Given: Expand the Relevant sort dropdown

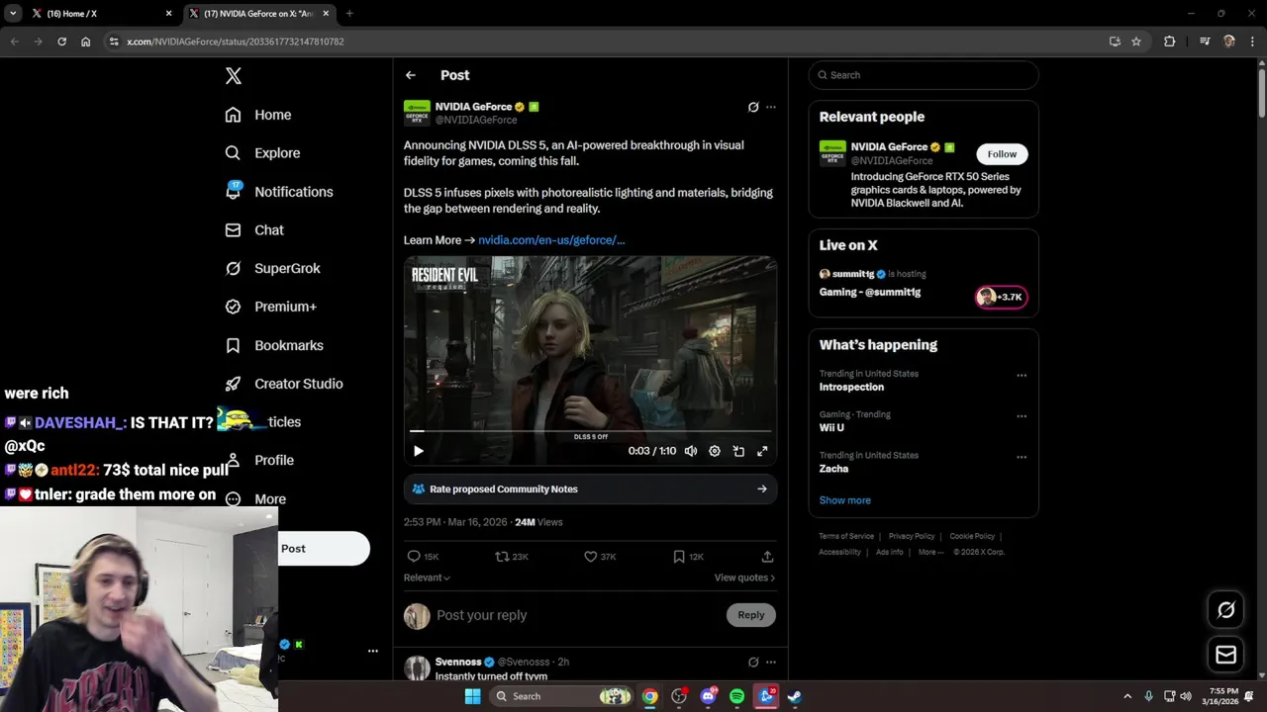Looking at the screenshot, I should tap(427, 578).
